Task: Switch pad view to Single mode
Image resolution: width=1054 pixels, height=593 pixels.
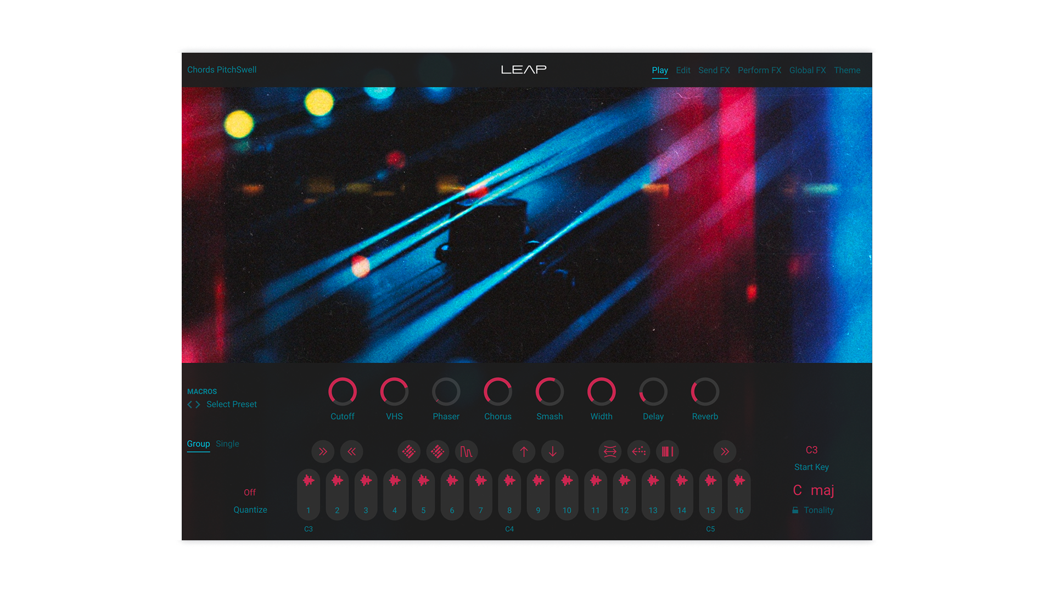Action: coord(227,443)
